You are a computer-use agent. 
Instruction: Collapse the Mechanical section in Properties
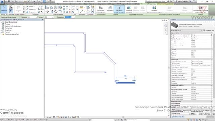click(x=212, y=59)
